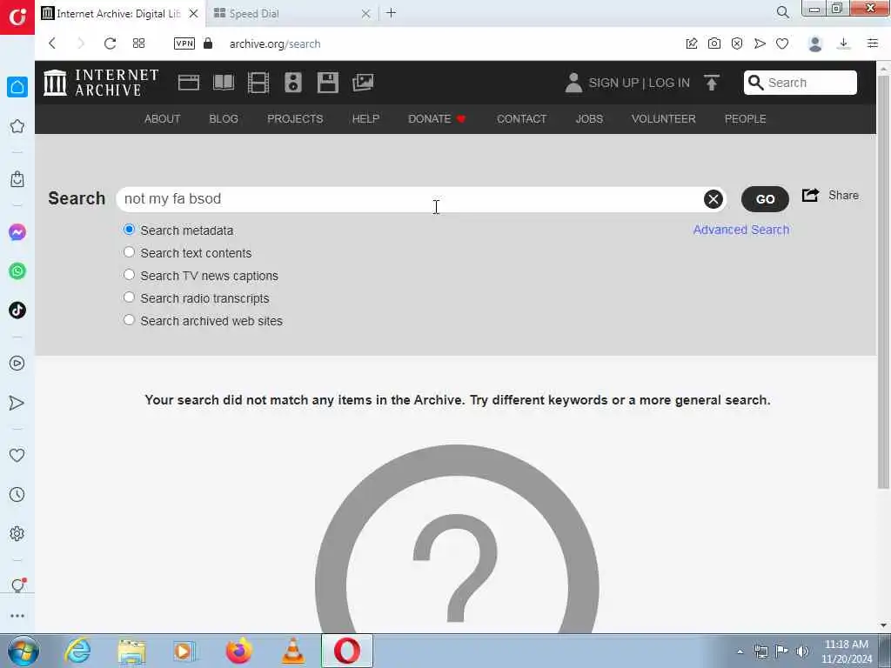Open Downloads arrow icon
Viewport: 891px width, 668px height.
click(843, 43)
